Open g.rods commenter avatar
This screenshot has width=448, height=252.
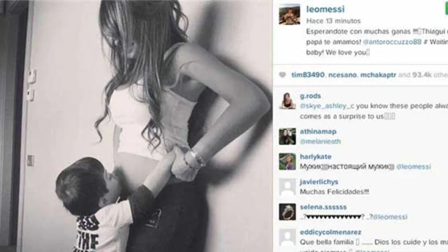288,101
